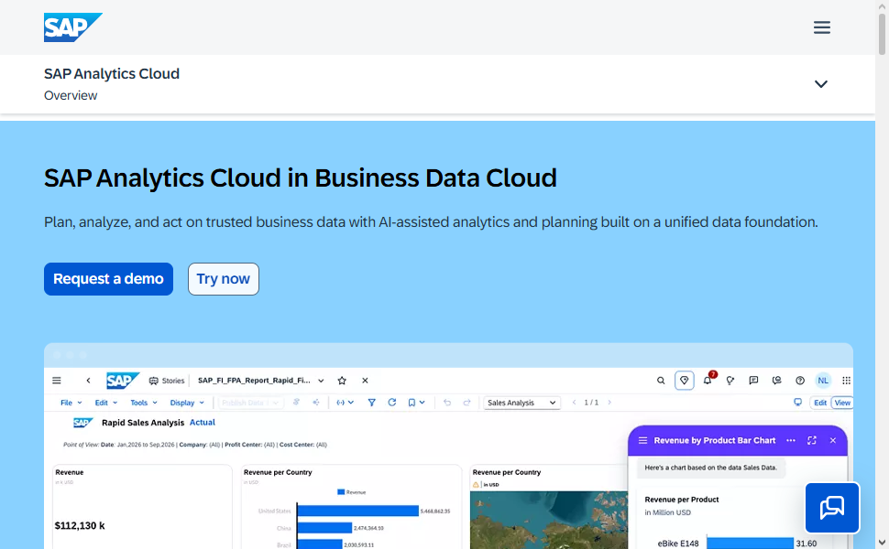Image resolution: width=889 pixels, height=549 pixels.
Task: Click the blue Revenue legend swatch
Action: click(341, 492)
